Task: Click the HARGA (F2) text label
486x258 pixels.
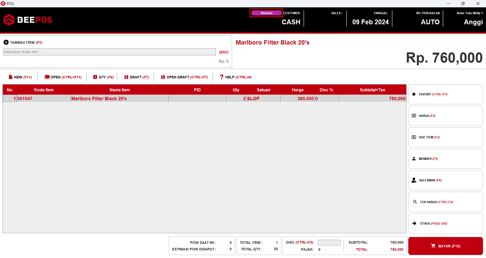Action: coord(427,116)
